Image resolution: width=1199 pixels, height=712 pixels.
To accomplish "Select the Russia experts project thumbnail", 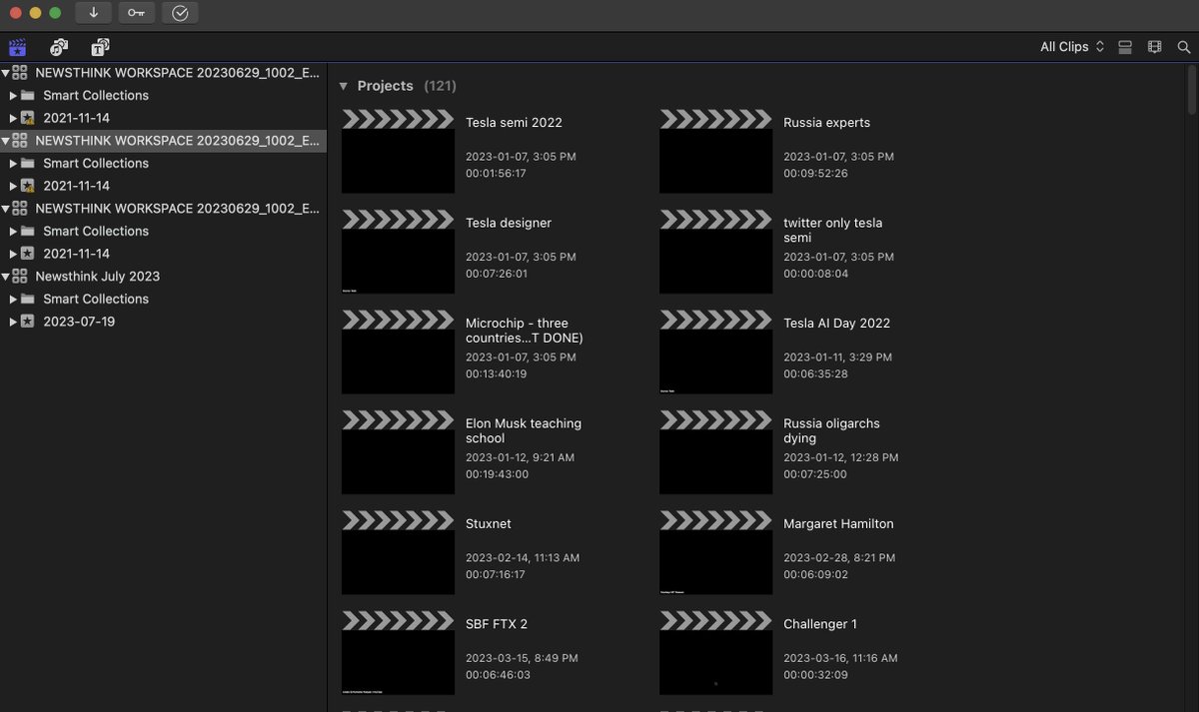I will click(x=715, y=151).
